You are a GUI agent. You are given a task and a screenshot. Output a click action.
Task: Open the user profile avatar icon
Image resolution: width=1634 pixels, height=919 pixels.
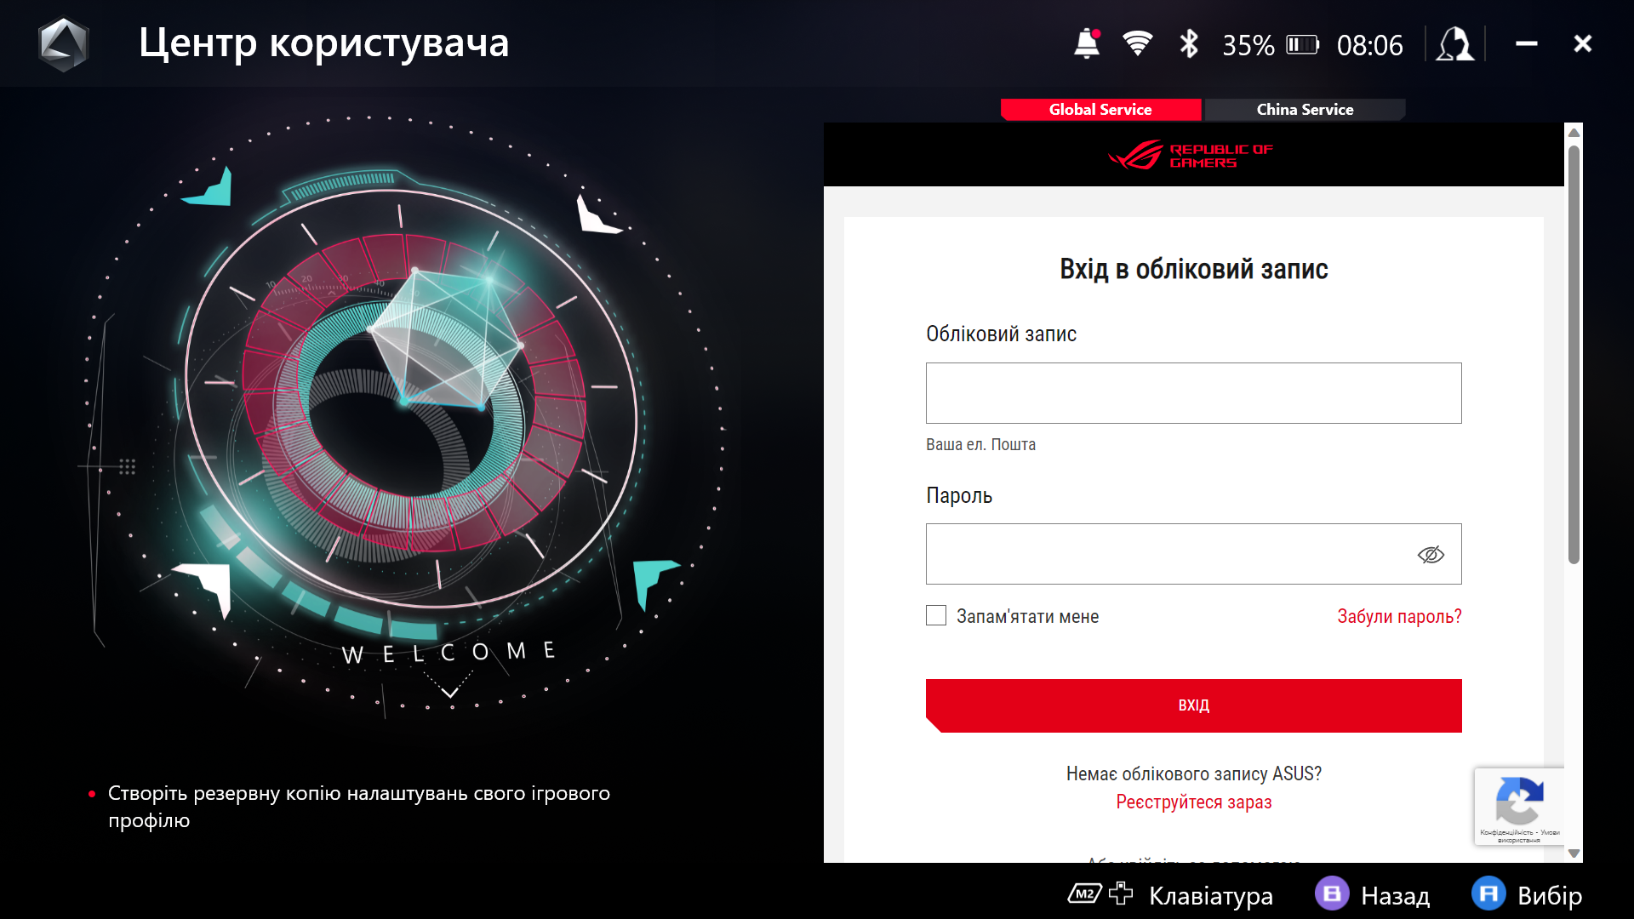coord(1455,43)
